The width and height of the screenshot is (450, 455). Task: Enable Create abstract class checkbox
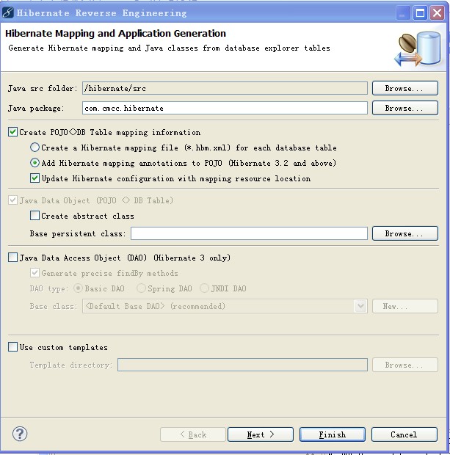[x=35, y=215]
